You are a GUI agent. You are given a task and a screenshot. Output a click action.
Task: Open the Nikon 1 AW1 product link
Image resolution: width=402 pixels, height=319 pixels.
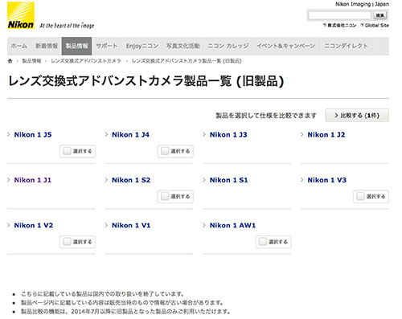[x=232, y=226]
